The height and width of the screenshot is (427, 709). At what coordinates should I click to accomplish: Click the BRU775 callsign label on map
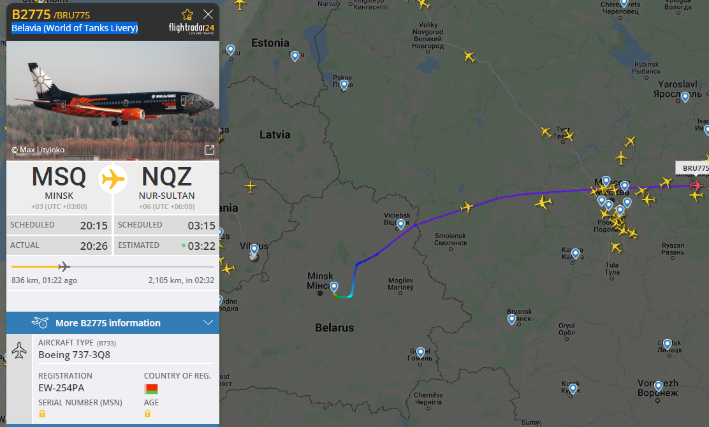[x=694, y=168]
